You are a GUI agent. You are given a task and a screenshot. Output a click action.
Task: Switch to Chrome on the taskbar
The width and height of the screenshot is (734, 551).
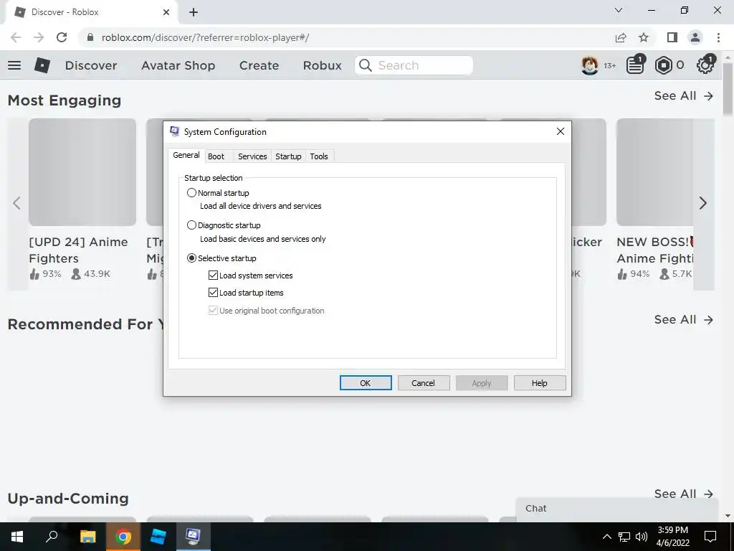123,536
